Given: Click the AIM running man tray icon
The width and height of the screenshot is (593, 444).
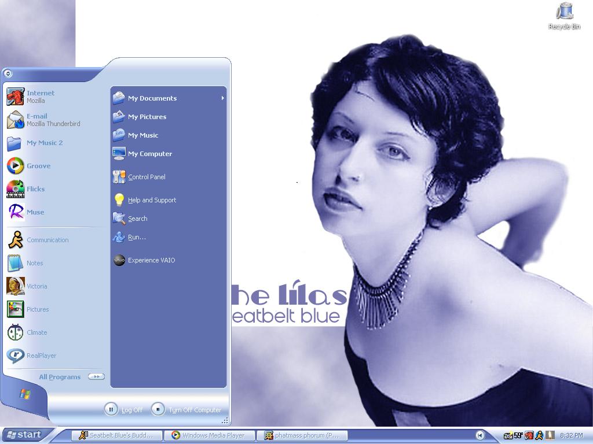Looking at the screenshot, I should click(539, 435).
